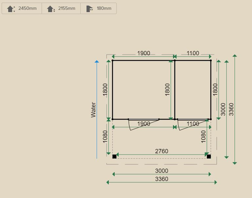Image resolution: width=252 pixels, height=198 pixels.
Task: Click the horizontal 3000 dimension at the bottom
Action: [x=162, y=171]
